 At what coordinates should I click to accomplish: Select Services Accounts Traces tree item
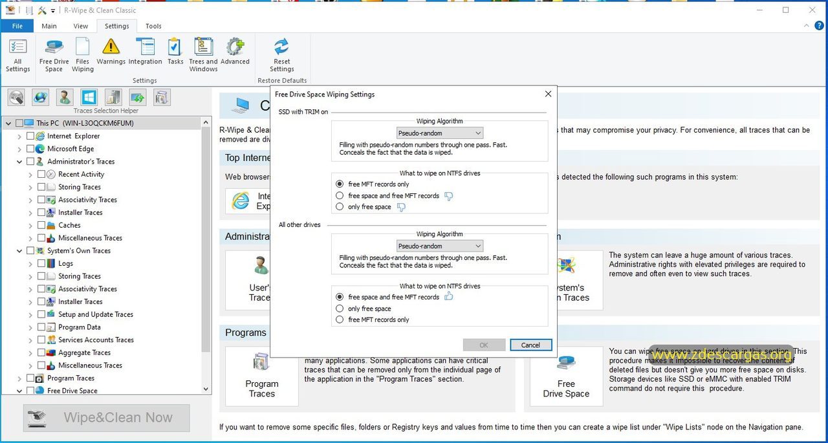[x=96, y=340]
